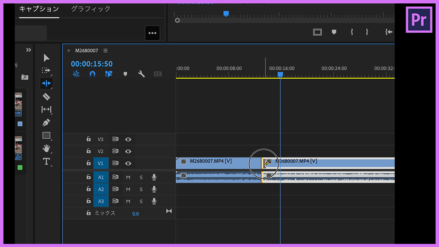Open M2680007 sequence panel menu

[105, 50]
